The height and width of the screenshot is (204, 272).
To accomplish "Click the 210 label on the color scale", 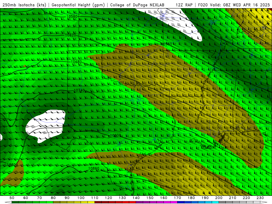I will coord(233,198).
